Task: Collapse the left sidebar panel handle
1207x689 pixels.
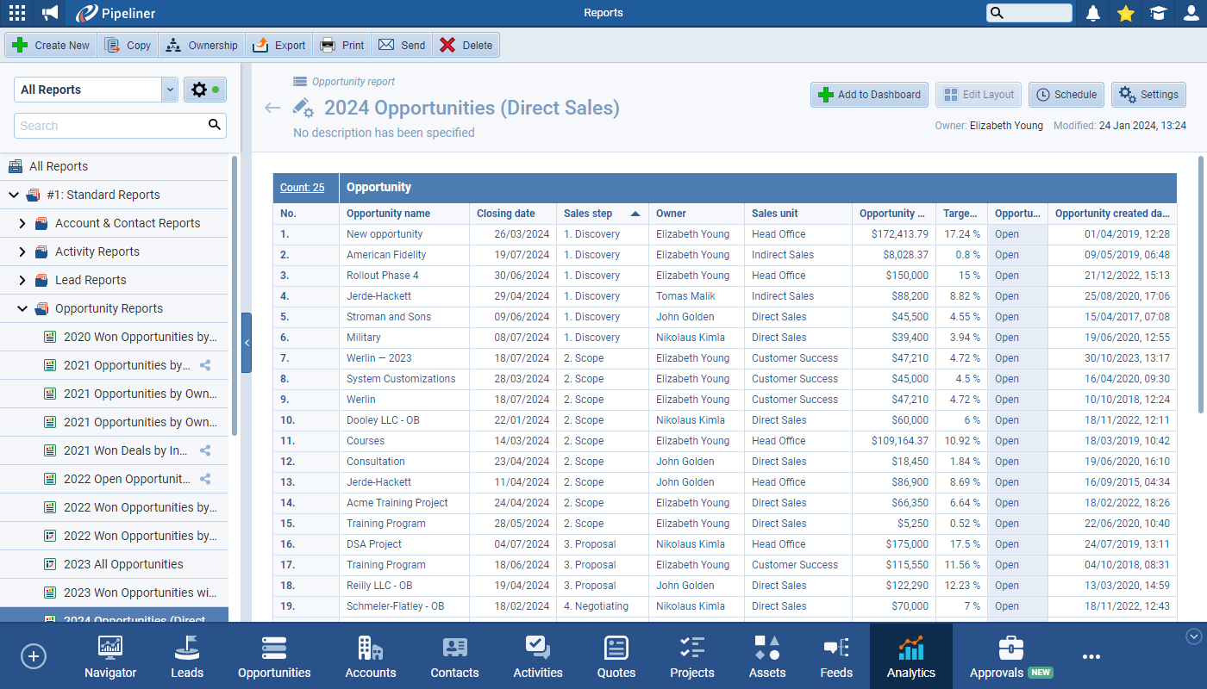Action: [247, 343]
